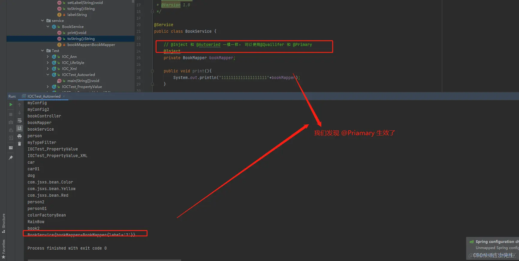
Task: Click the BookService class icon in tree
Action: click(x=54, y=27)
